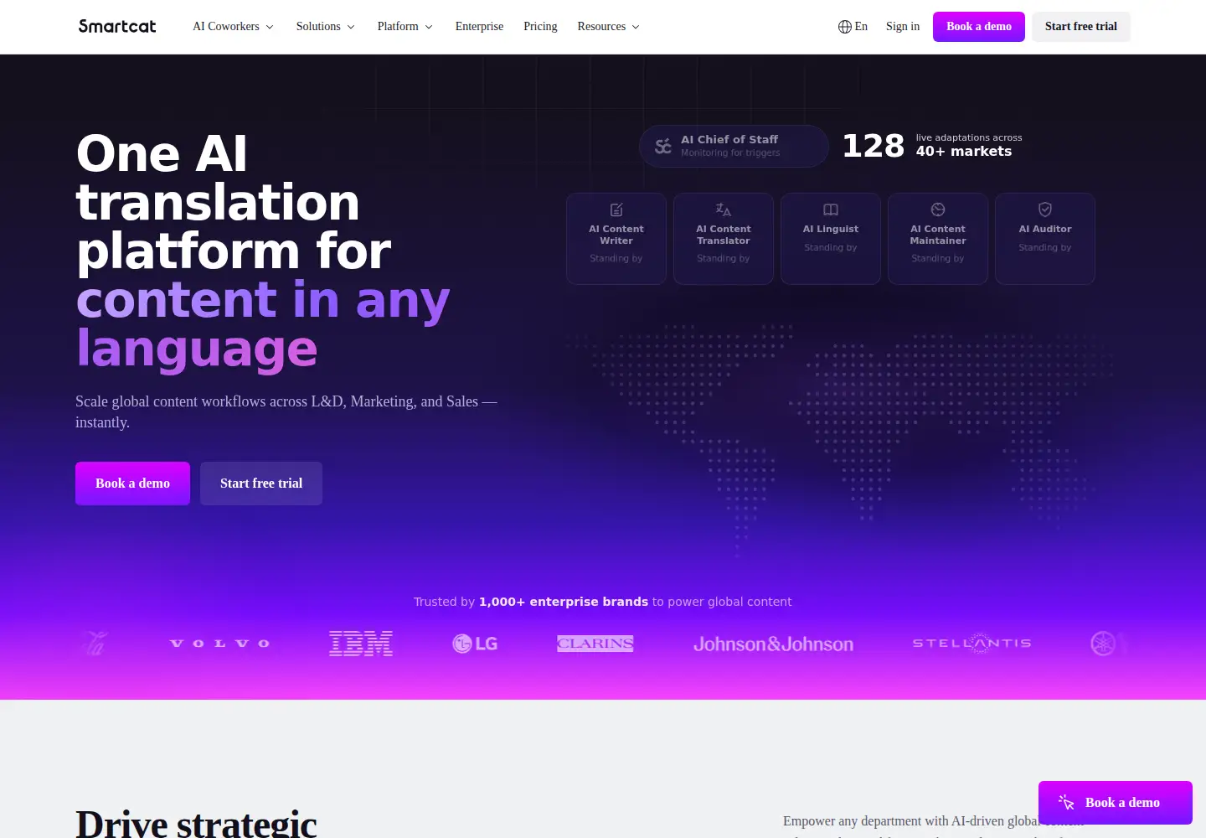Open the Platform dropdown menu
The height and width of the screenshot is (838, 1206).
pos(405,27)
